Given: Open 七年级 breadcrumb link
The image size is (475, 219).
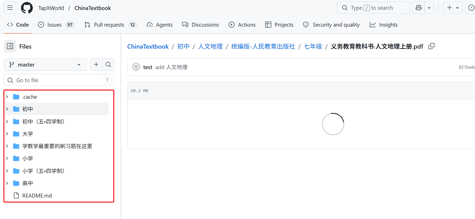Looking at the screenshot, I should point(313,46).
